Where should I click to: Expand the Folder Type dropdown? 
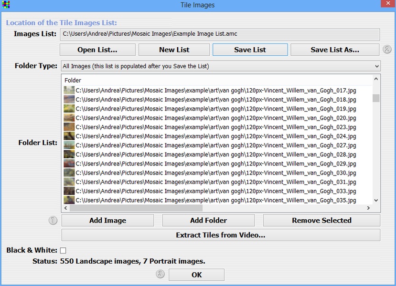coord(376,66)
